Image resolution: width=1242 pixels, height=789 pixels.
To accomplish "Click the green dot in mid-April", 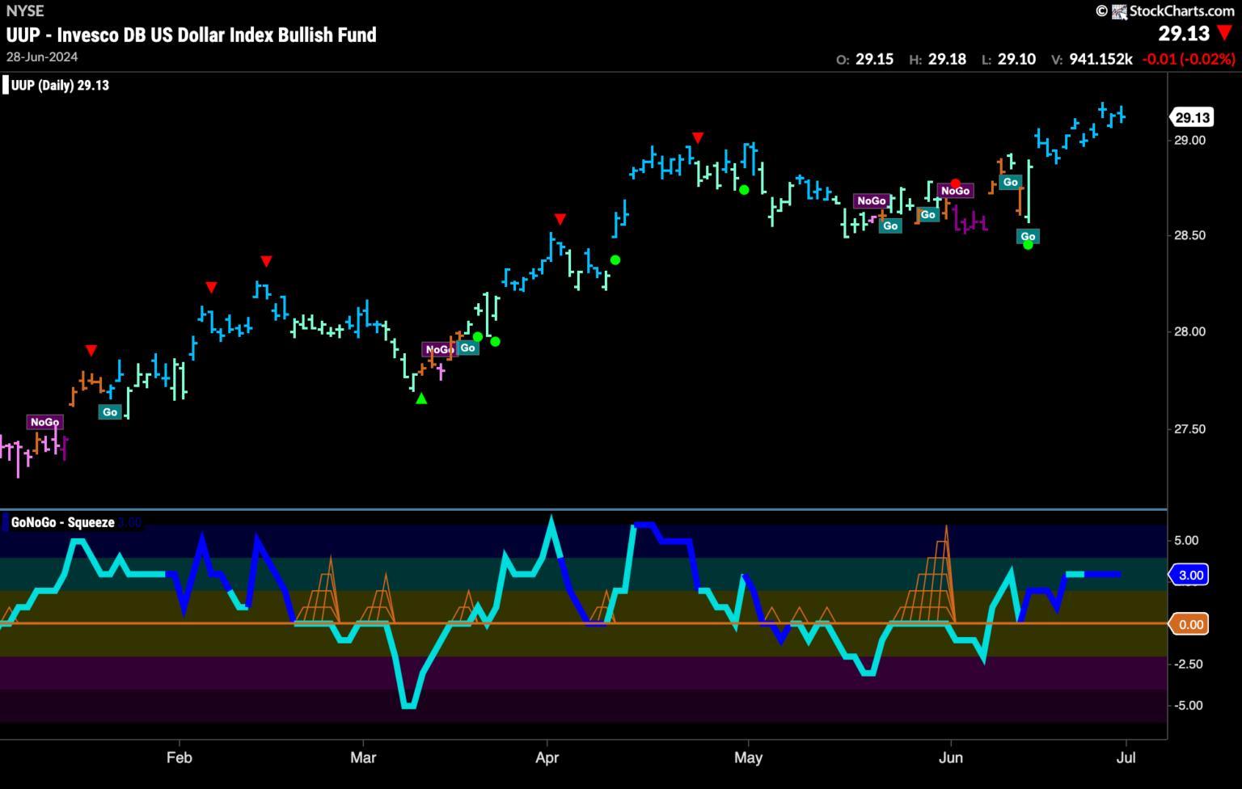I will tap(615, 259).
